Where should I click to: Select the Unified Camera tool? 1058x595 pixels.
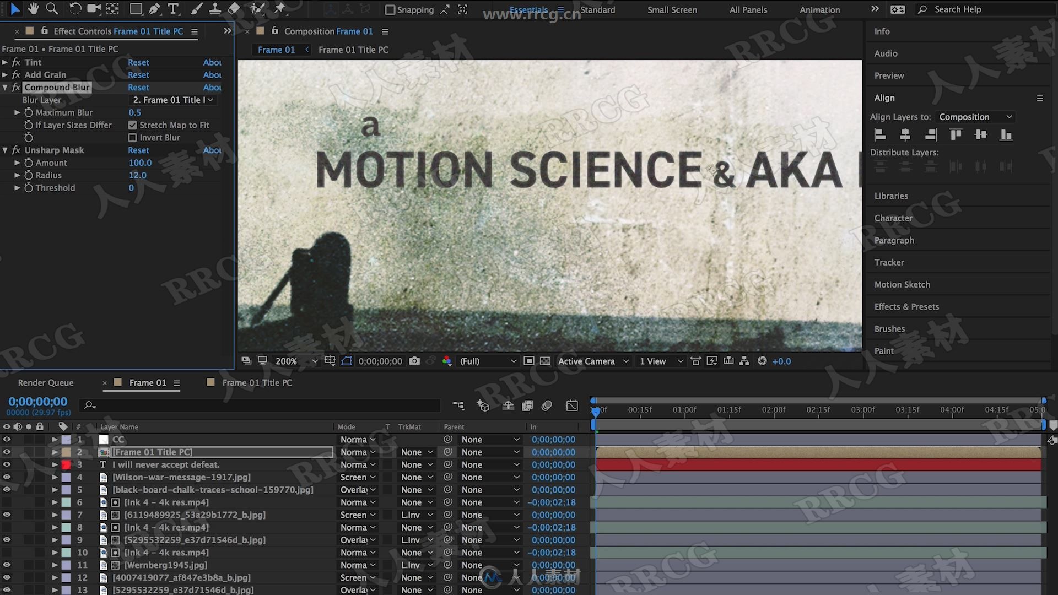tap(94, 9)
